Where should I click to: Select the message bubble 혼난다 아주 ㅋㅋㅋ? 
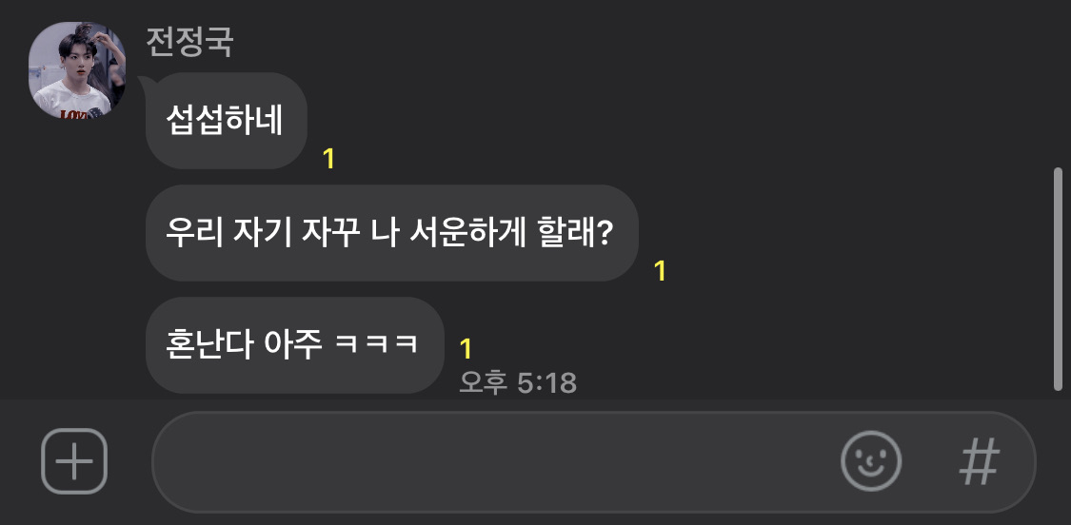295,344
